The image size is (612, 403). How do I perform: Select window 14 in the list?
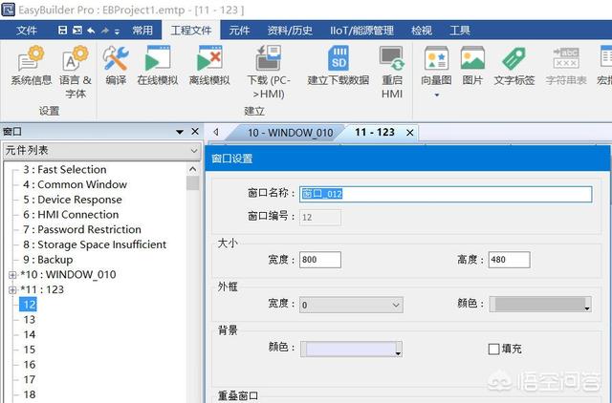coord(30,334)
